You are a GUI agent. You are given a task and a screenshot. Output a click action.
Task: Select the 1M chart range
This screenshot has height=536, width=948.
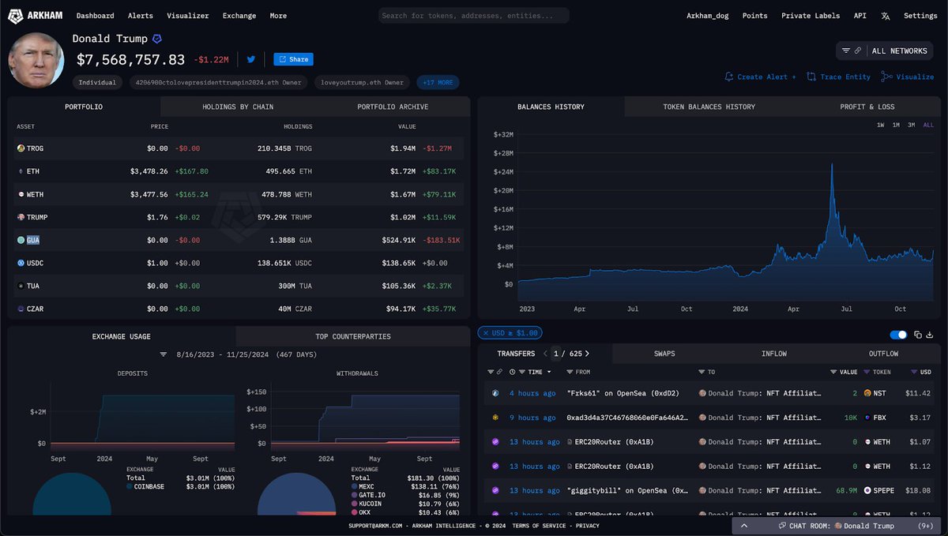pos(896,125)
